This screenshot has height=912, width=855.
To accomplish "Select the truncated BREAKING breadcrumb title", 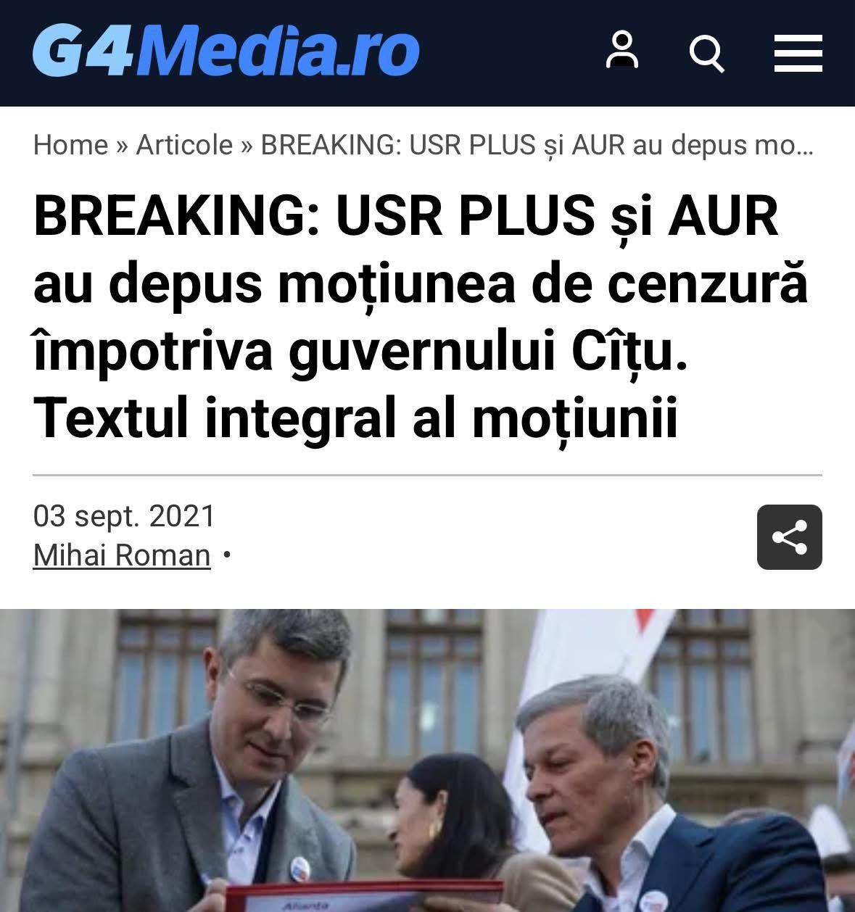I will (x=537, y=145).
